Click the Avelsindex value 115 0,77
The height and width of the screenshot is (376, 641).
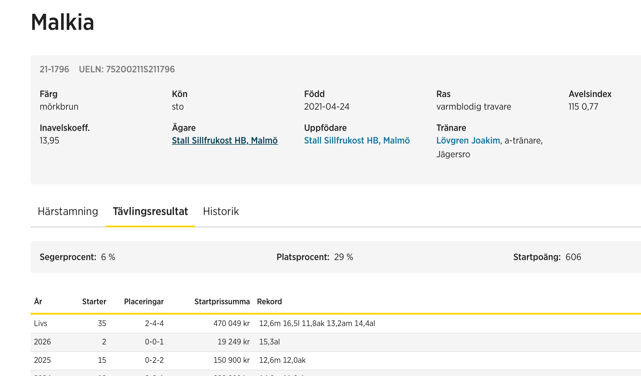(583, 107)
